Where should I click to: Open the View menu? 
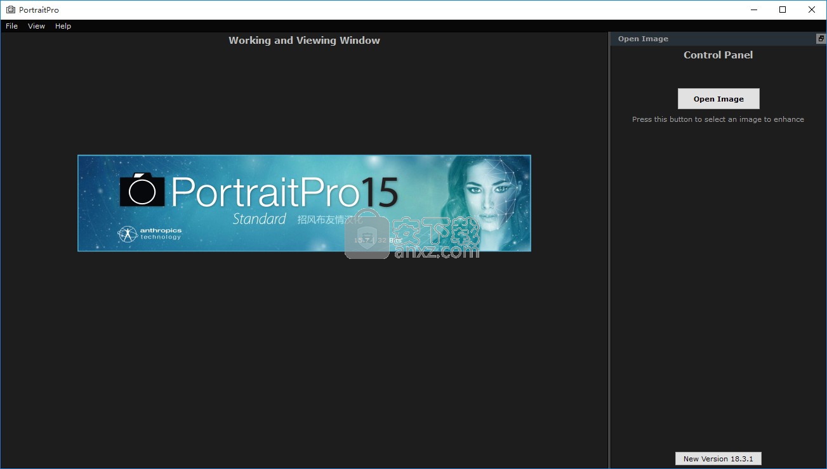36,26
